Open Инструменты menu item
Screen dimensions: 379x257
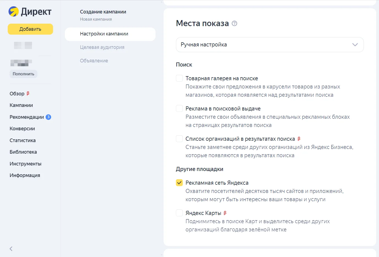point(25,164)
